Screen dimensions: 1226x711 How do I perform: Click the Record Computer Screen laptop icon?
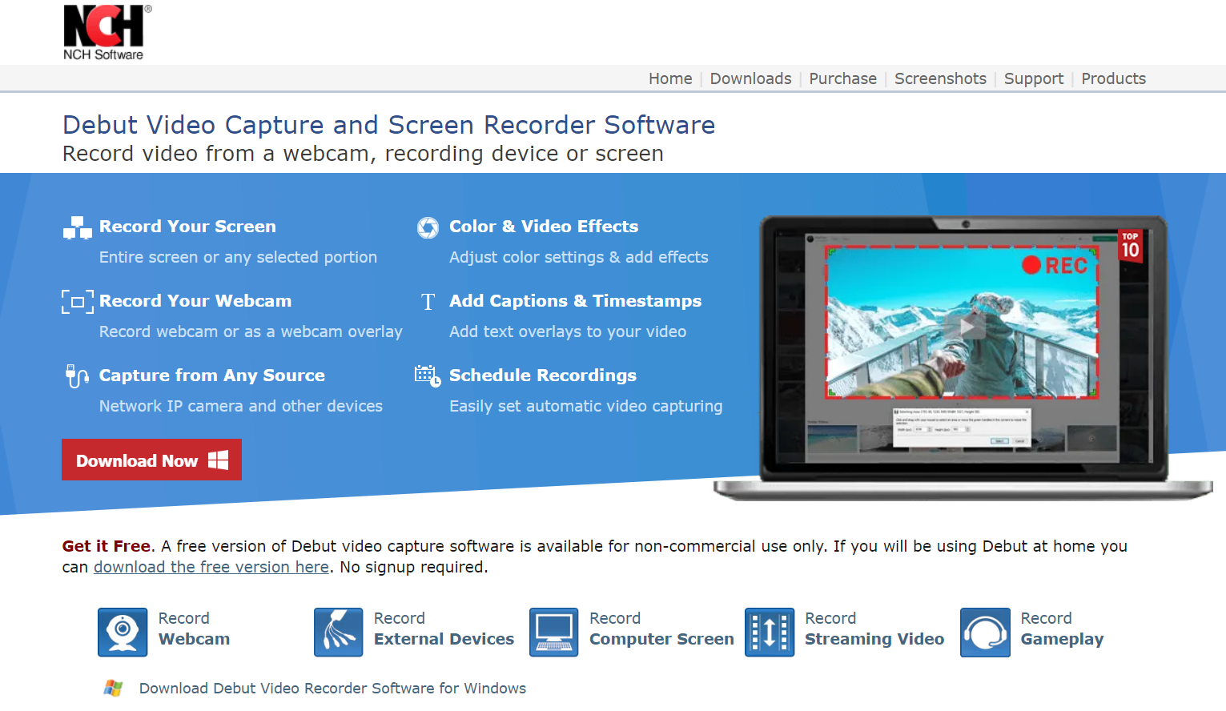point(553,633)
